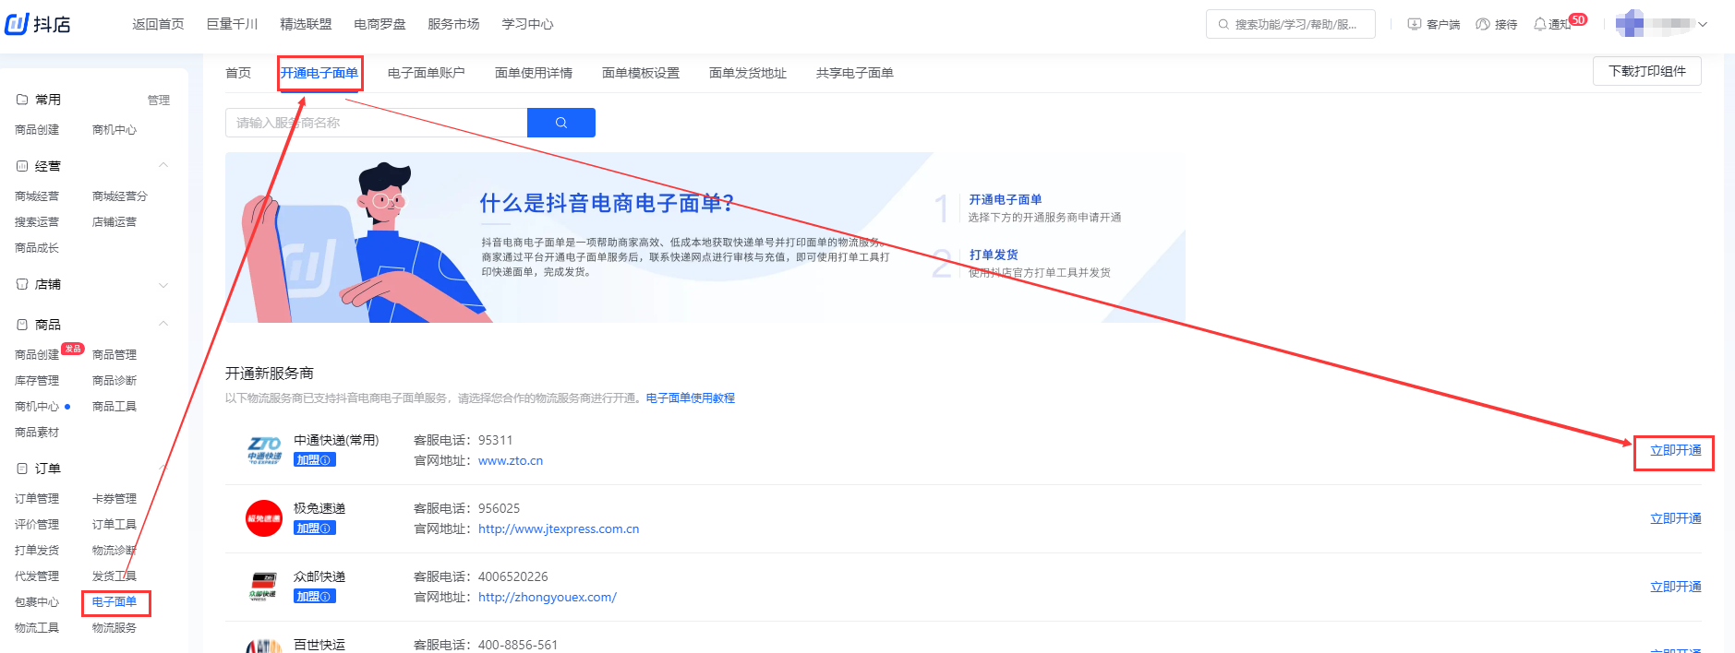
Task: Click the 加盟 info badge under 极兔速递
Action: pyautogui.click(x=315, y=528)
